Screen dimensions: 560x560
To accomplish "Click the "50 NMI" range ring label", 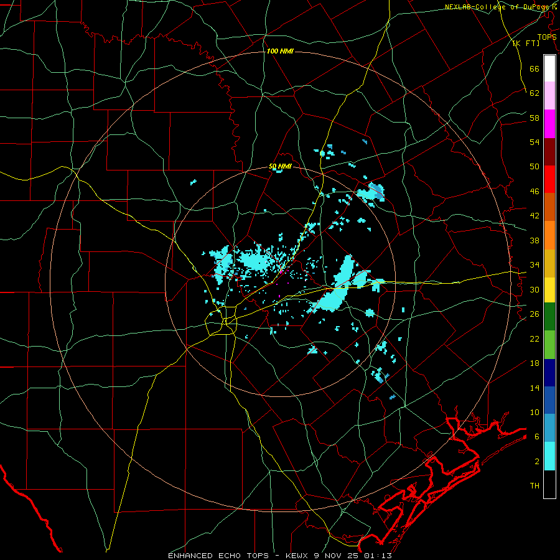I will pos(280,167).
